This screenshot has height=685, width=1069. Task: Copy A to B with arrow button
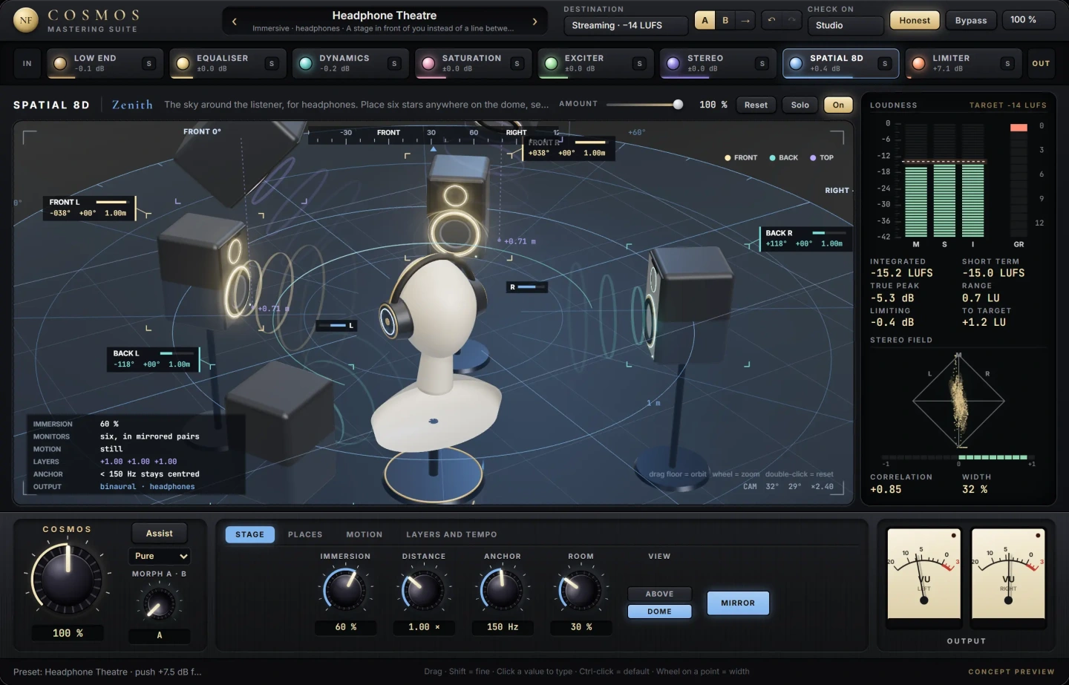745,21
